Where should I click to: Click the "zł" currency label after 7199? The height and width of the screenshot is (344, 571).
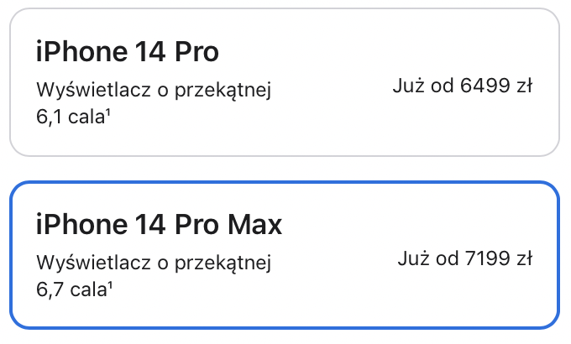pos(525,258)
